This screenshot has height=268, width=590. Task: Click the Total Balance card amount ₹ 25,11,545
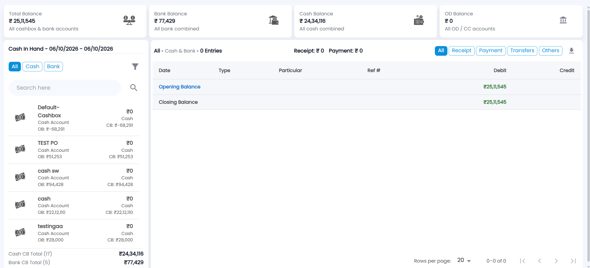[22, 21]
